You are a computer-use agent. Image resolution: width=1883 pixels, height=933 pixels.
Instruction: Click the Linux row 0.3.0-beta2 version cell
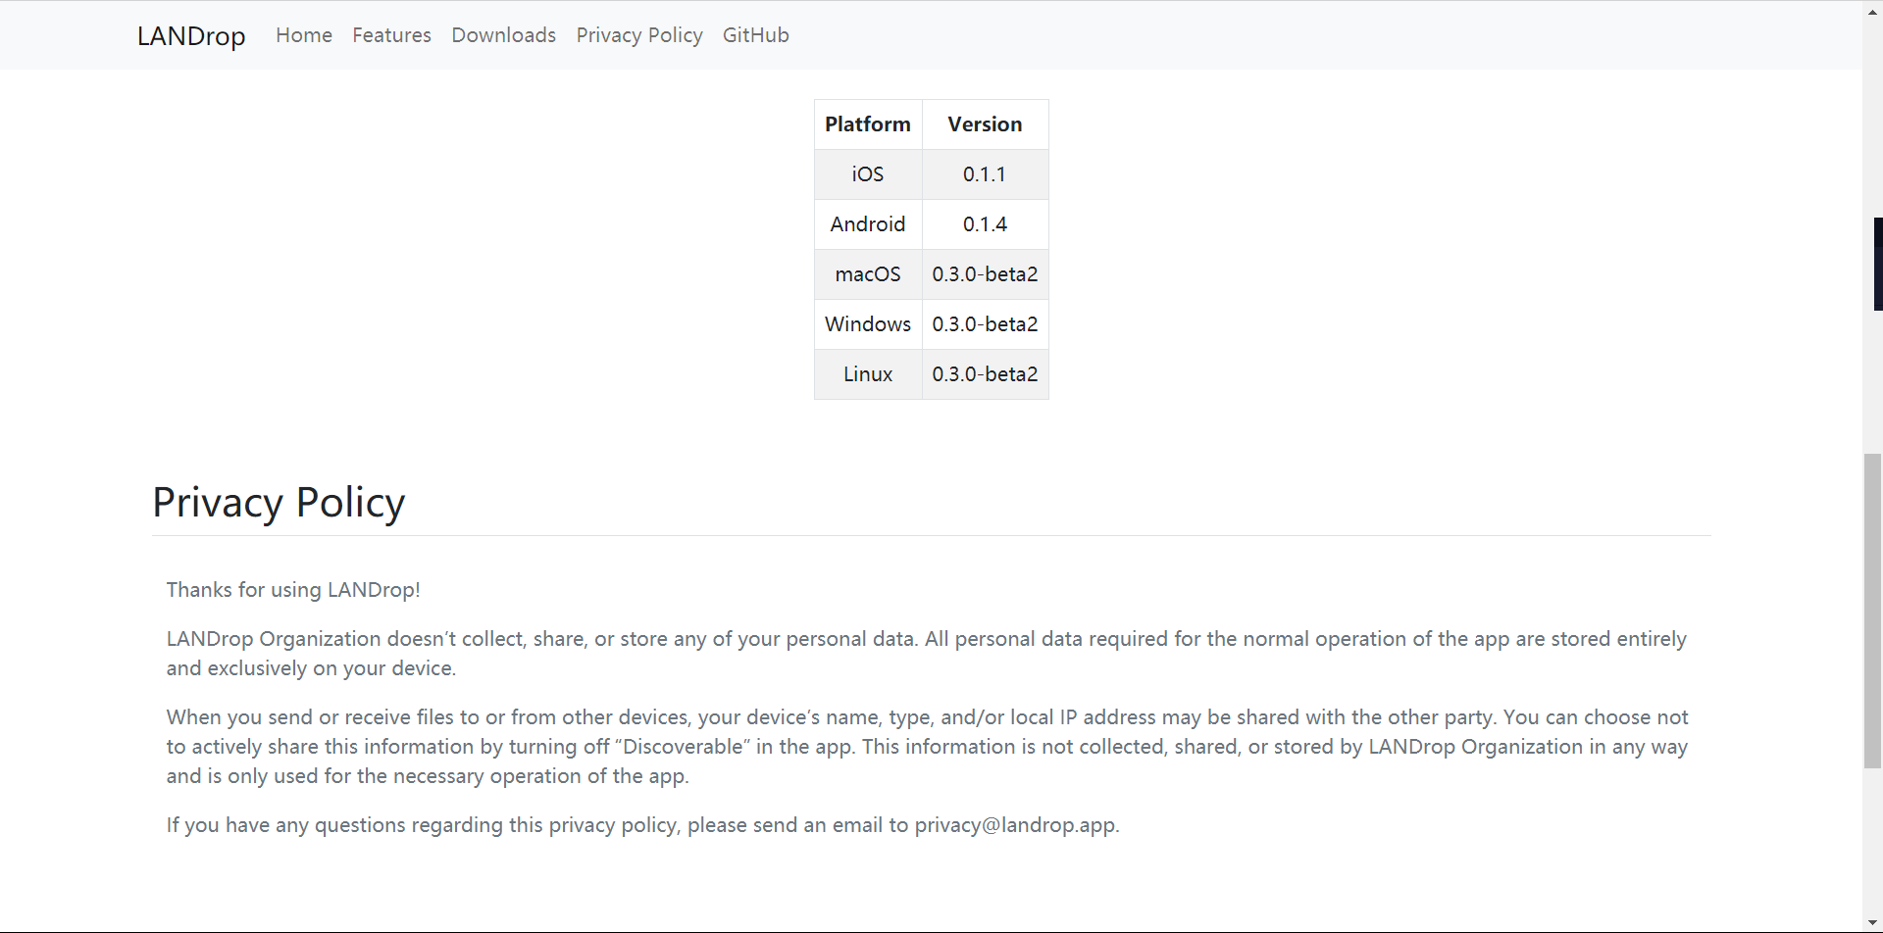point(985,374)
